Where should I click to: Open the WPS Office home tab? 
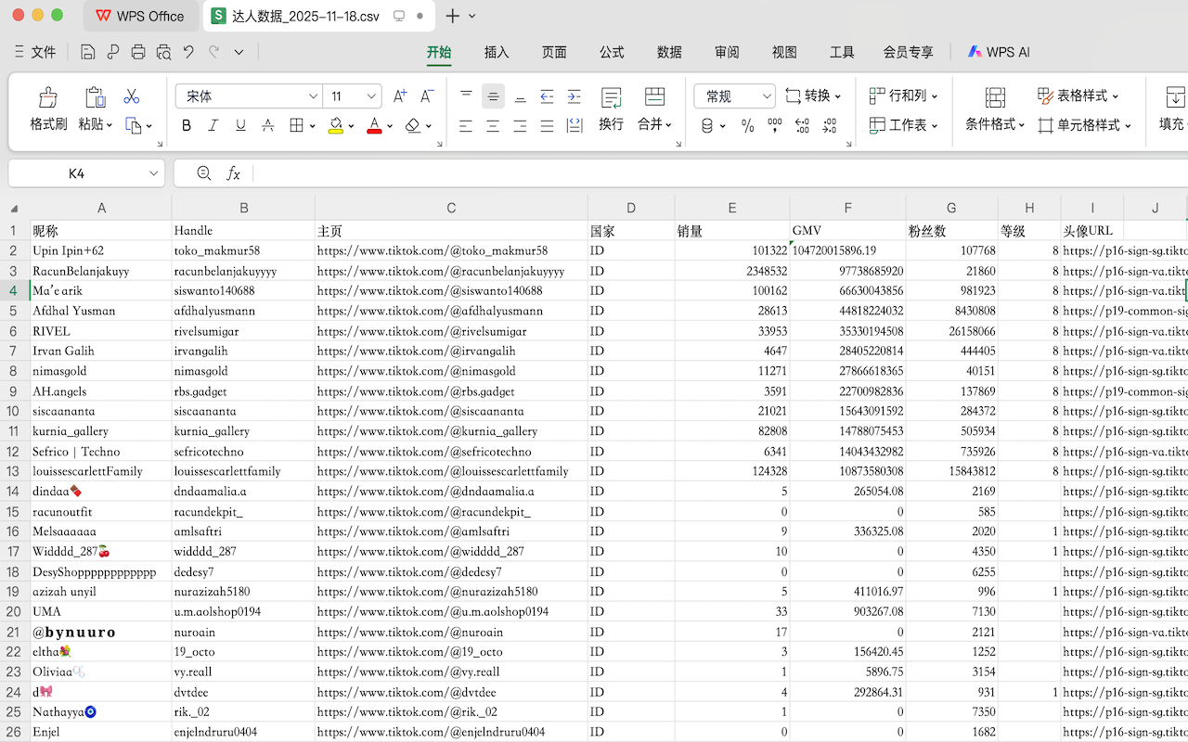pos(139,16)
